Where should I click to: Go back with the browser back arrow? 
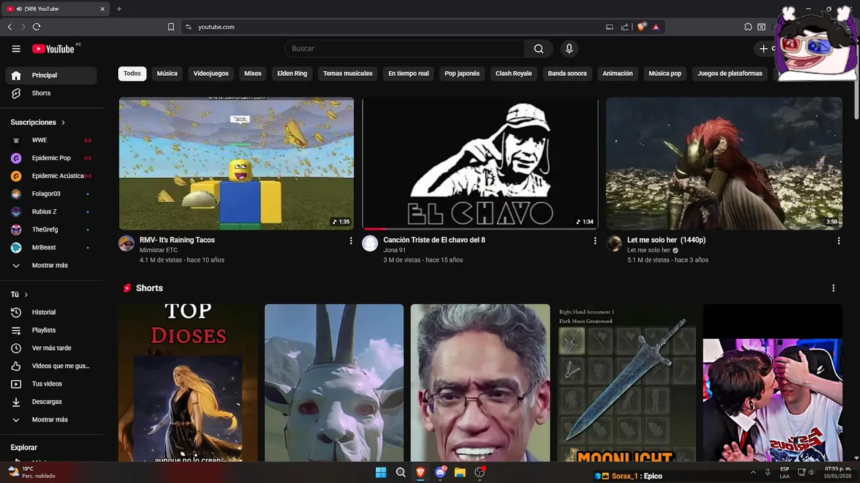click(x=9, y=27)
